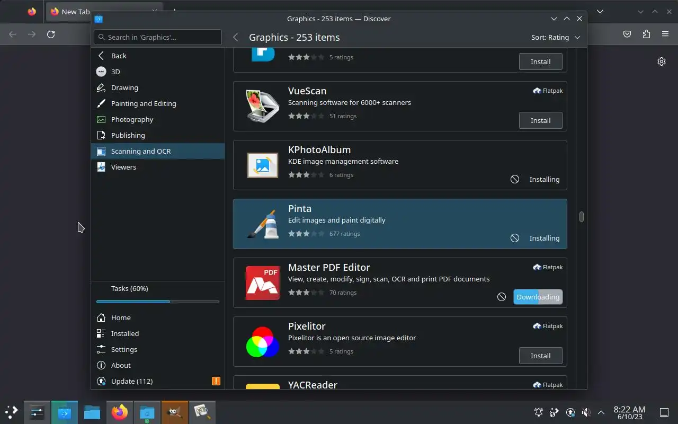The height and width of the screenshot is (424, 678).
Task: Open the updates tray icon
Action: point(570,412)
